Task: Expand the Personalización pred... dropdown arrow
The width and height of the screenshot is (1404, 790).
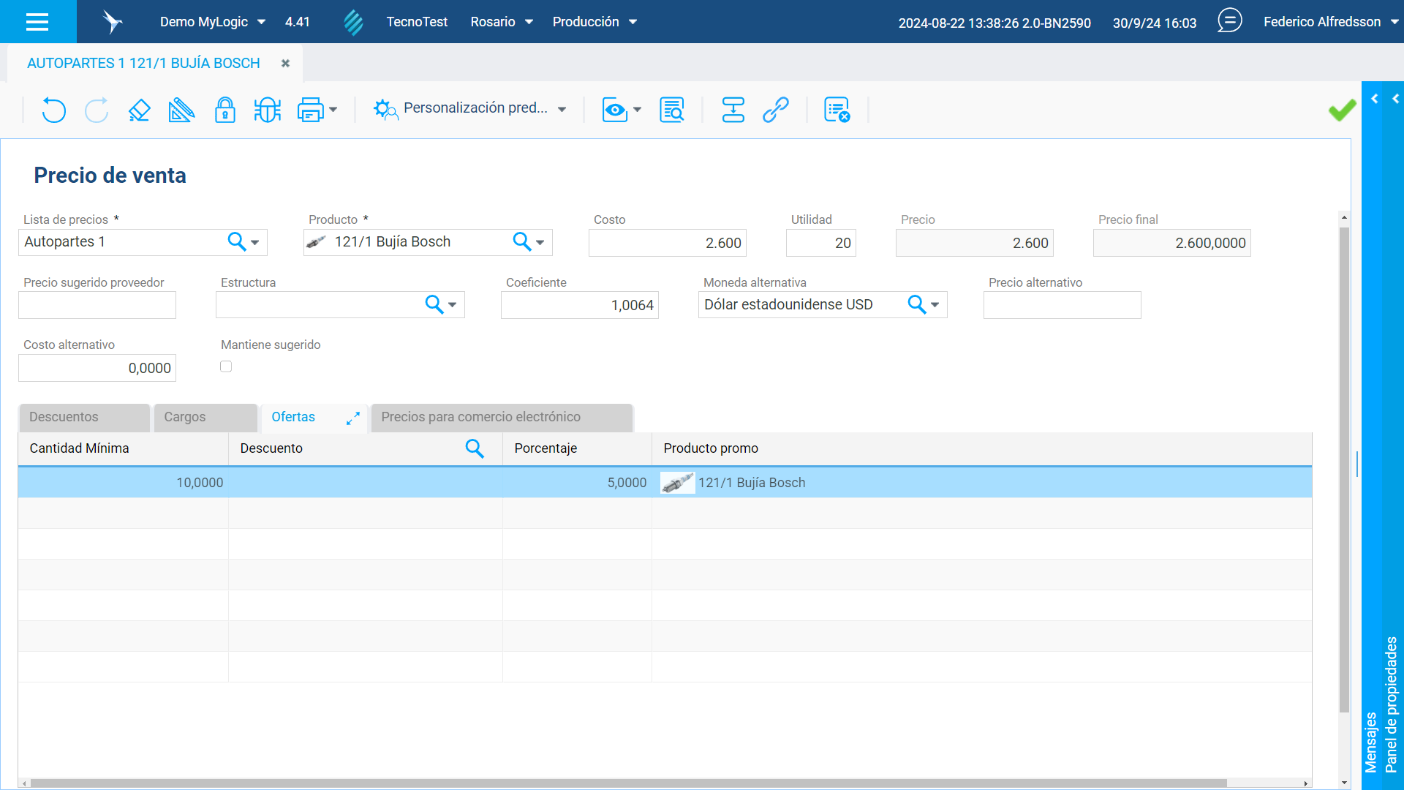Action: coord(562,110)
